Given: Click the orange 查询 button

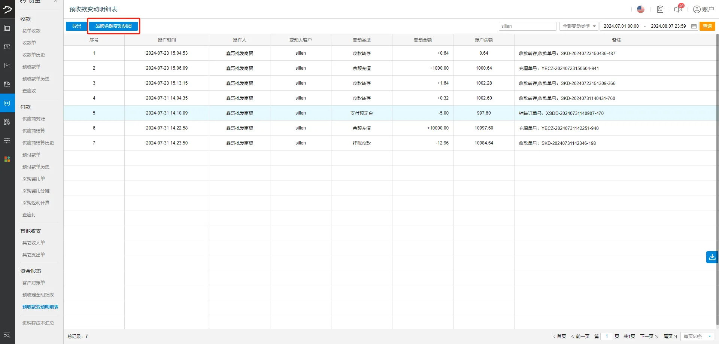Looking at the screenshot, I should point(707,26).
